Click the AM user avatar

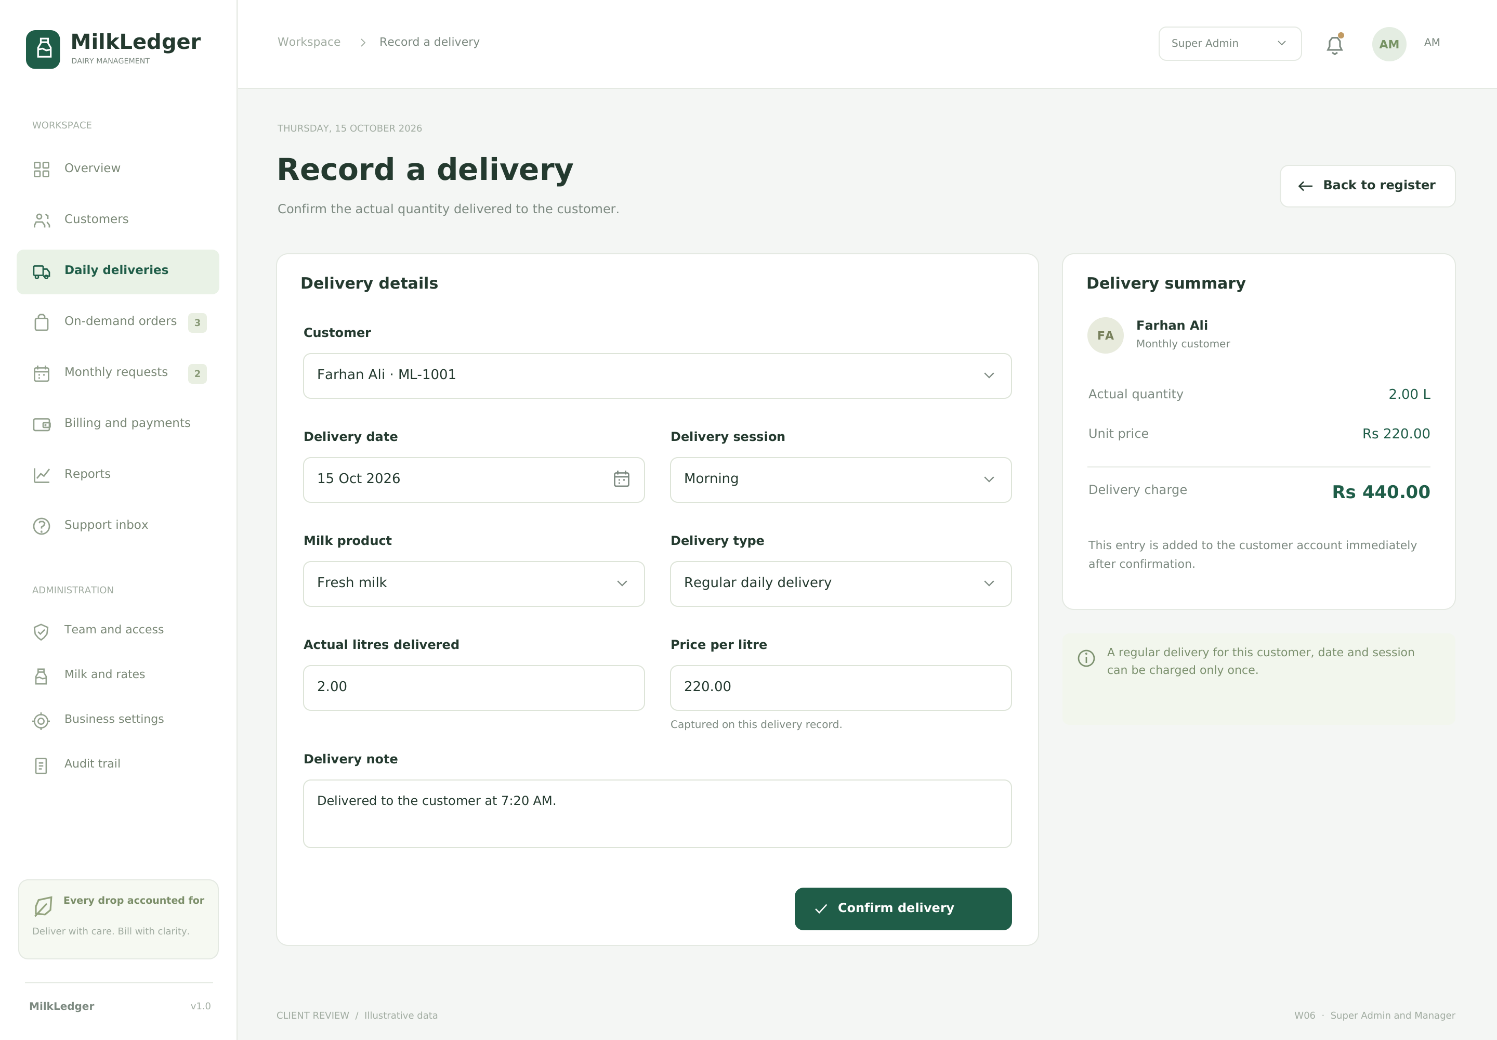[1389, 44]
